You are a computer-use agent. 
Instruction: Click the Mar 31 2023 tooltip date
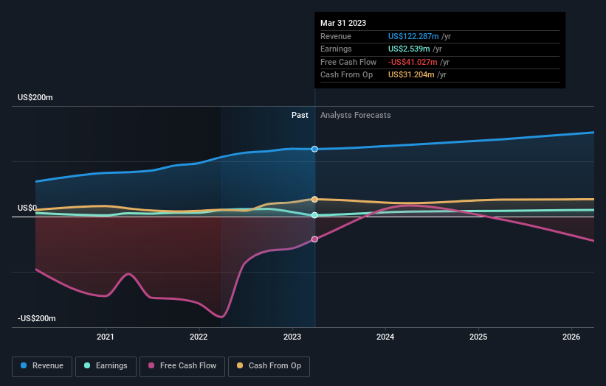click(x=343, y=23)
